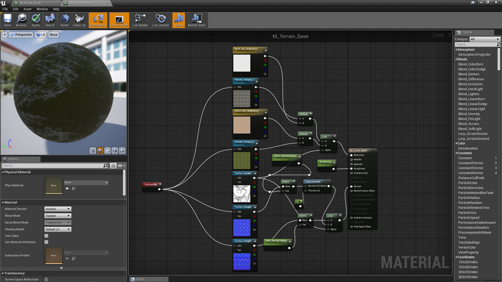Check Use Material Attributes option
This screenshot has width=502, height=282.
pyautogui.click(x=46, y=242)
